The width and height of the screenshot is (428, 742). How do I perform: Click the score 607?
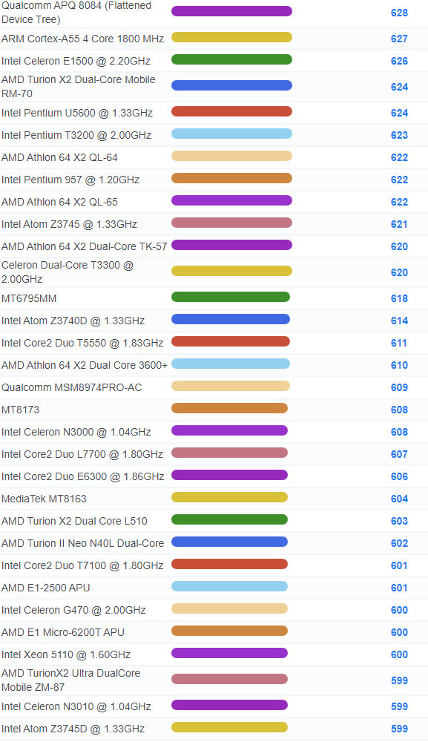click(399, 454)
